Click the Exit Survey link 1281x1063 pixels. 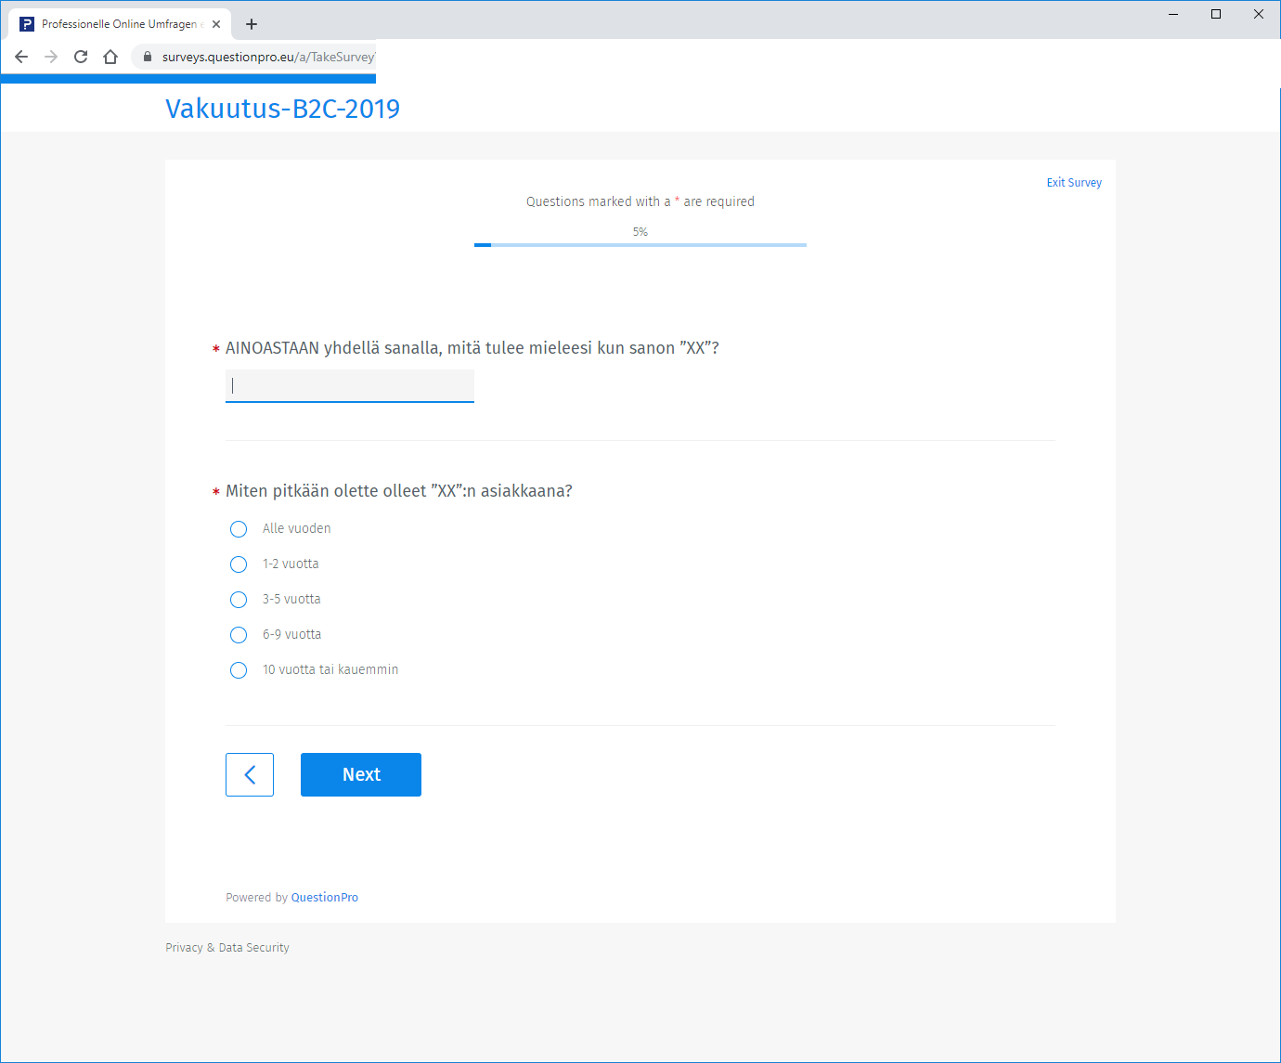1074,183
